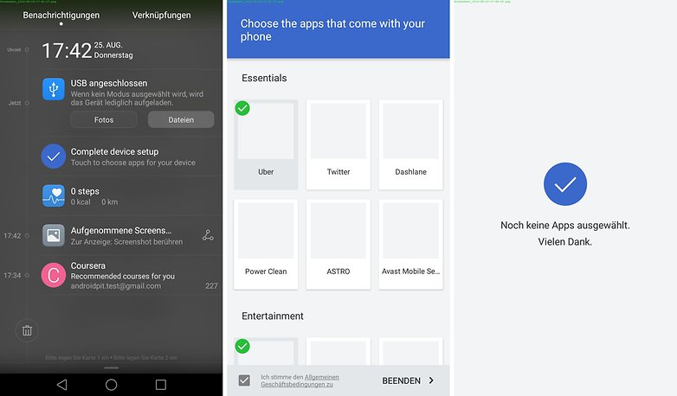This screenshot has width=677, height=396.
Task: Open the '0 steps' notification text
Action: [x=85, y=191]
